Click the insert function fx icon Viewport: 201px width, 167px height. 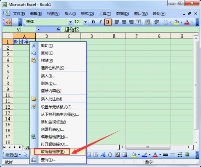(x=58, y=29)
